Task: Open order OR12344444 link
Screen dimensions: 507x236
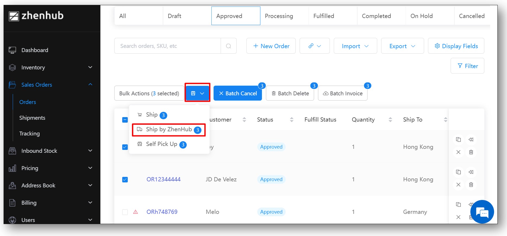Action: (163, 179)
